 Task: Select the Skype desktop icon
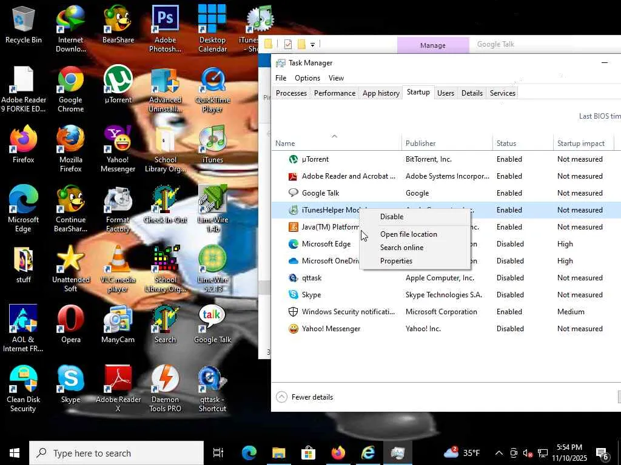click(70, 384)
